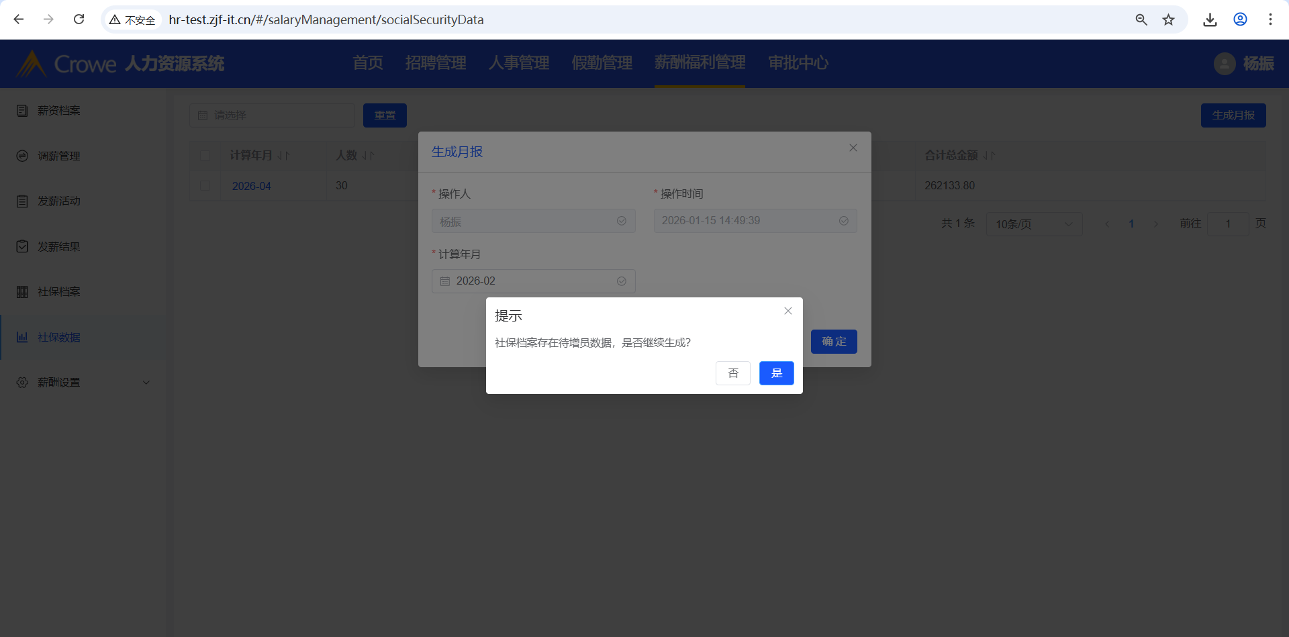
Task: Open the browser zoom magnifier icon
Action: point(1141,19)
